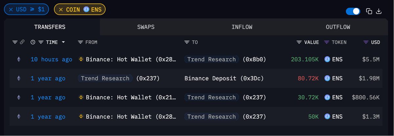Image resolution: width=394 pixels, height=136 pixels.
Task: Open the TOKEN column filter
Action: point(326,42)
